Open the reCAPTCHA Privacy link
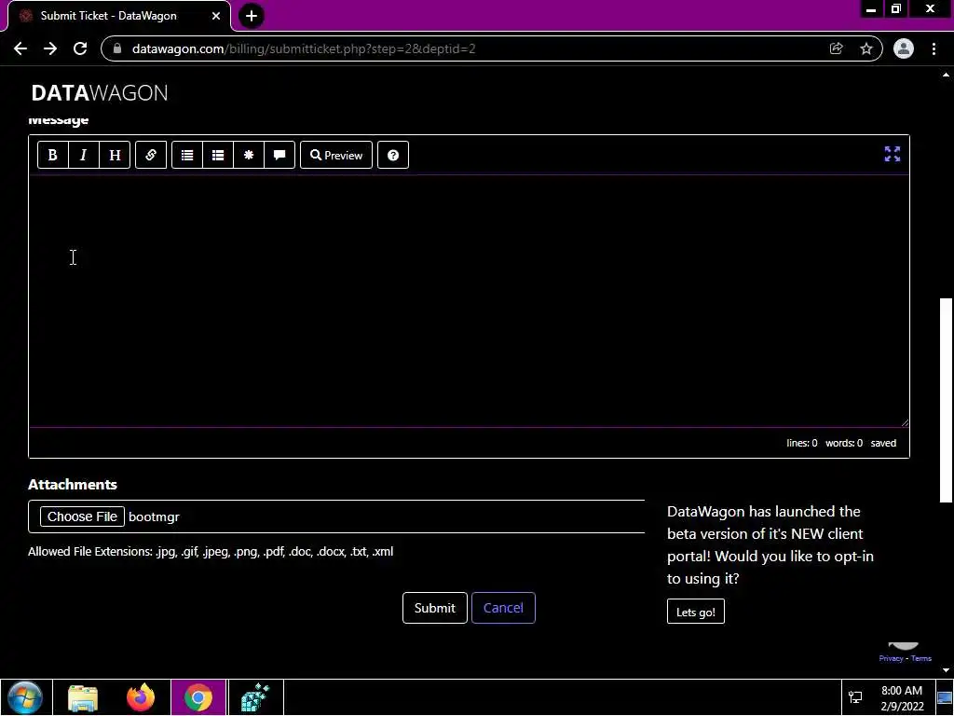Image resolution: width=954 pixels, height=716 pixels. [891, 658]
